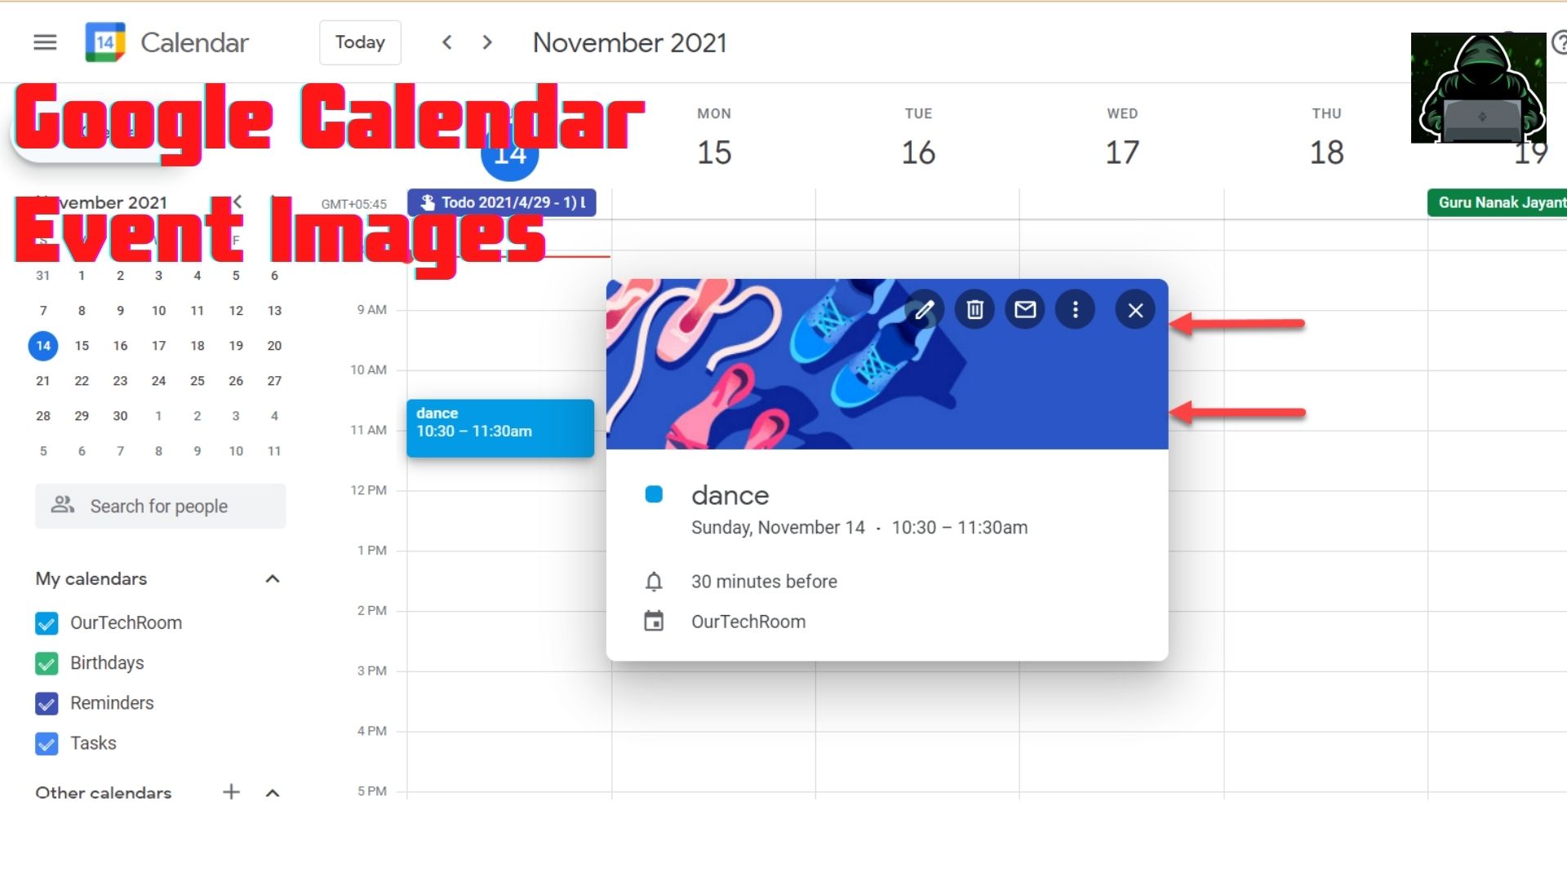The width and height of the screenshot is (1567, 881).
Task: Navigate to next week using right arrow
Action: tap(487, 42)
